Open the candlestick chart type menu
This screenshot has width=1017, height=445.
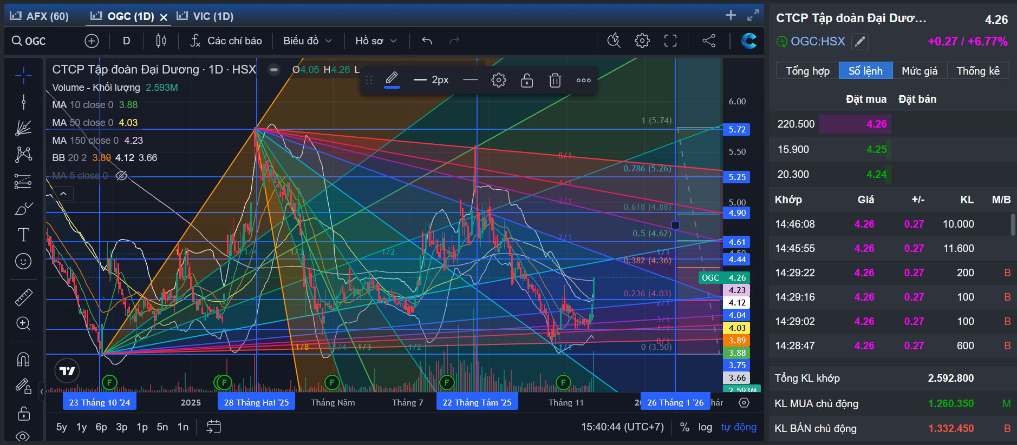(161, 41)
